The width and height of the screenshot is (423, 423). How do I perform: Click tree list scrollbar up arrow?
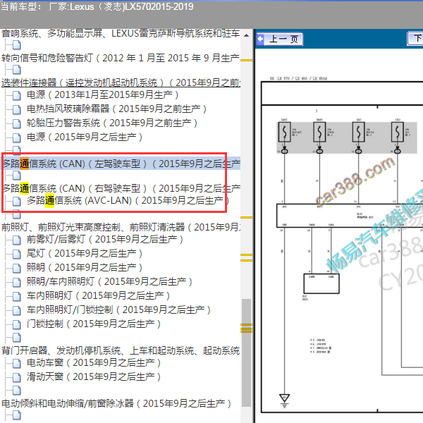246,35
